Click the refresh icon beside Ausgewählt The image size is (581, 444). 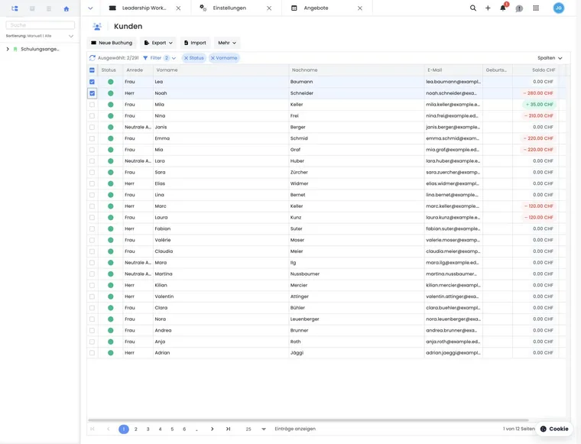[93, 58]
